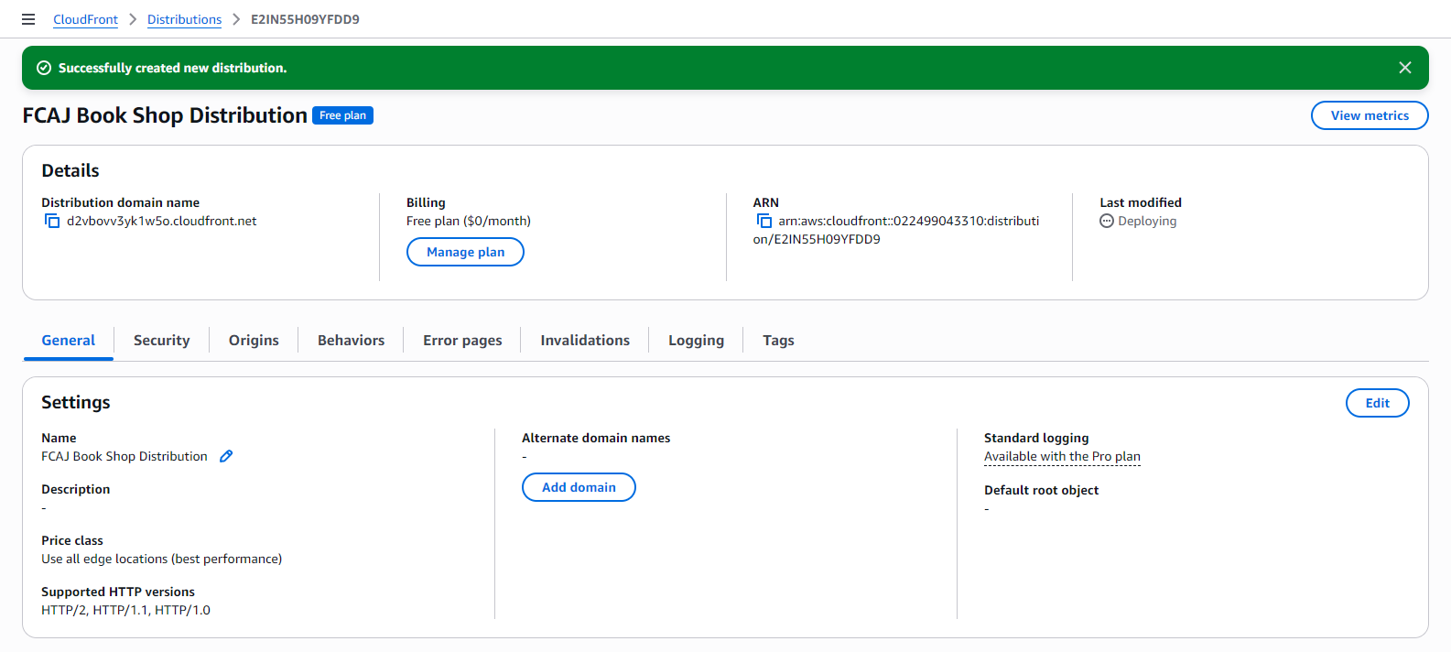Image resolution: width=1451 pixels, height=652 pixels.
Task: Click the page title FCAJ Book Shop Distribution
Action: pos(165,115)
